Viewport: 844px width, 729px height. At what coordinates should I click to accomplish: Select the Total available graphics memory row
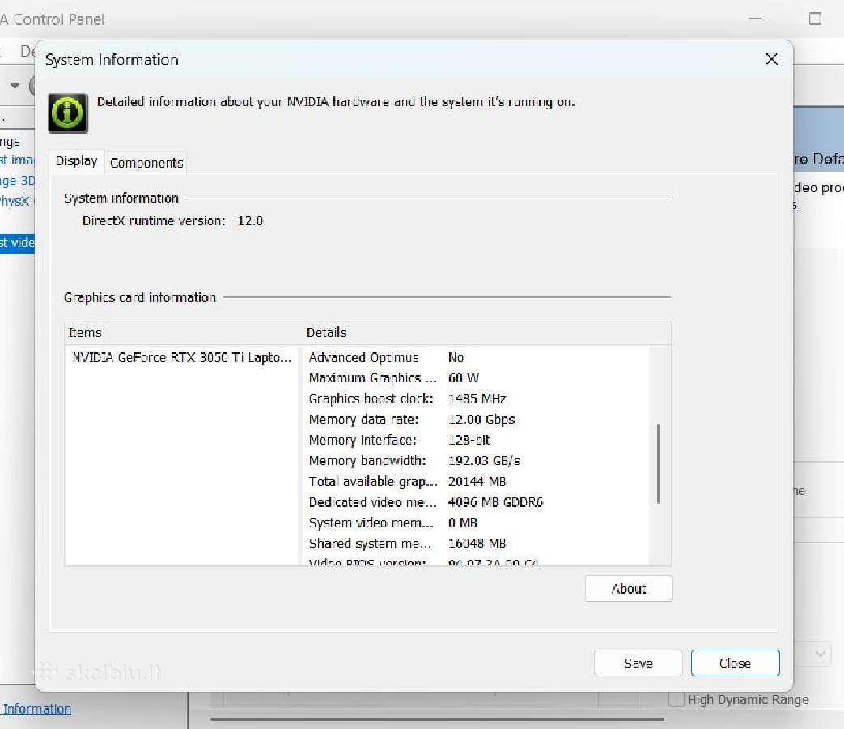(477, 481)
